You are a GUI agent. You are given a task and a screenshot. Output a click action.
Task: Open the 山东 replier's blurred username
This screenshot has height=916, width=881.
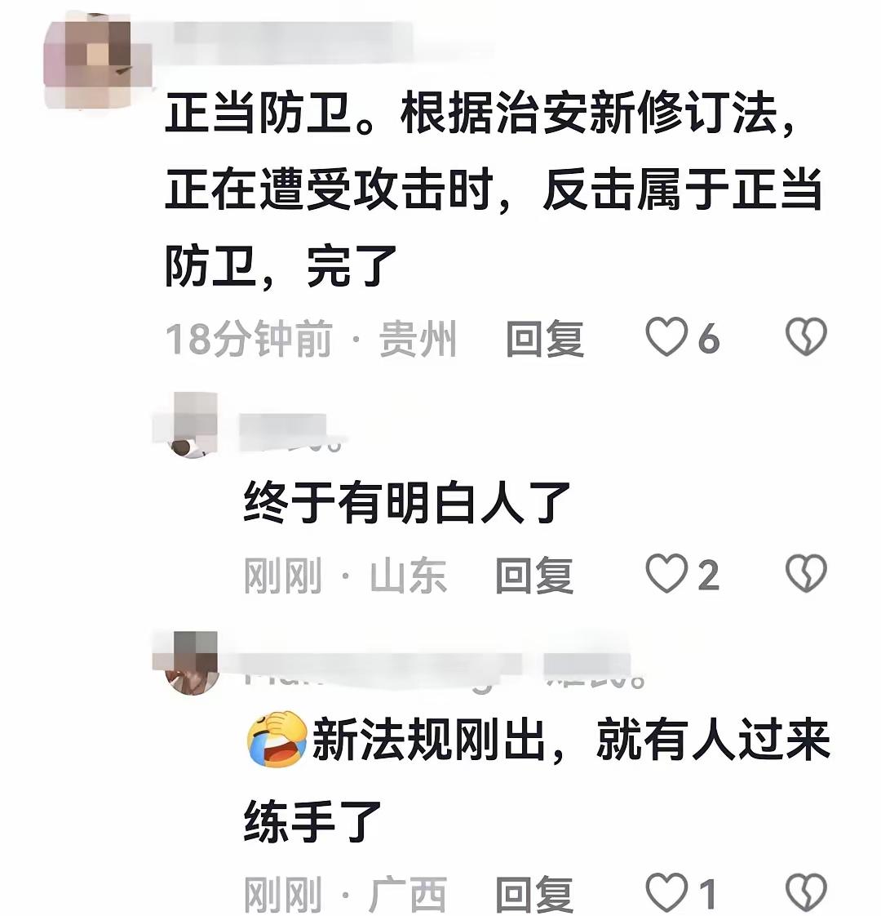290,433
